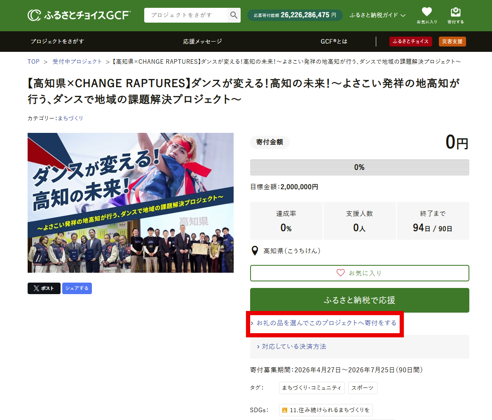
Task: Open プロジェクトをさがす menu item
Action: click(57, 42)
